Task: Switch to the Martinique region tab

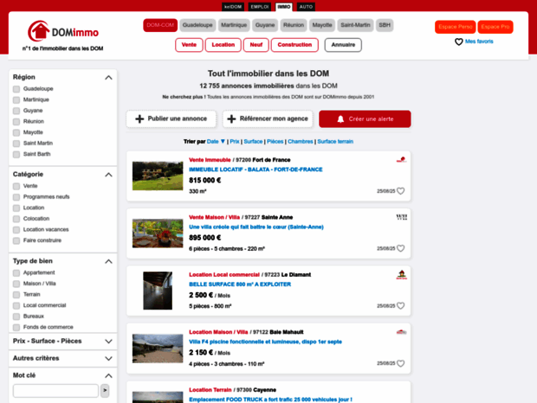Action: (234, 25)
